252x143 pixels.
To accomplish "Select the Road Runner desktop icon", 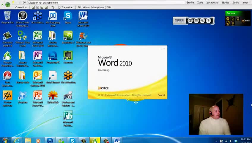I will [x=53, y=77].
